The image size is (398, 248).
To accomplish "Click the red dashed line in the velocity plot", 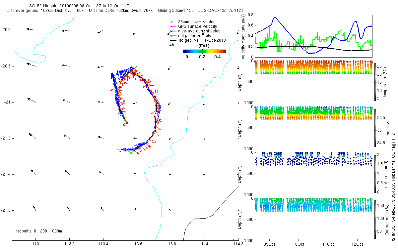I will point(313,44).
